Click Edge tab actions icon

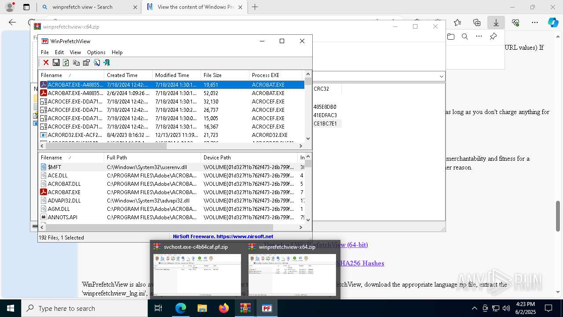pos(26,7)
